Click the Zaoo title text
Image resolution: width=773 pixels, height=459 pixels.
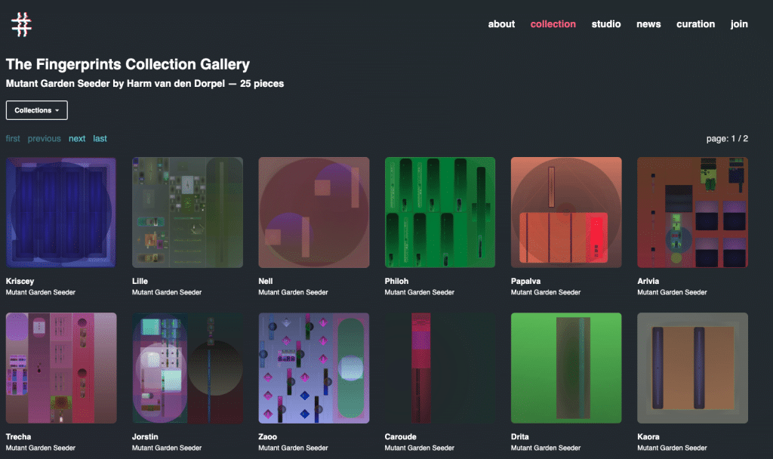click(268, 437)
